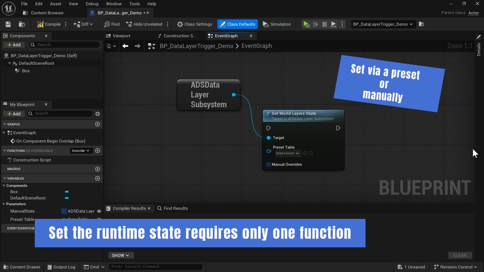Toggle ManualState variable visibility eye

coord(99,211)
